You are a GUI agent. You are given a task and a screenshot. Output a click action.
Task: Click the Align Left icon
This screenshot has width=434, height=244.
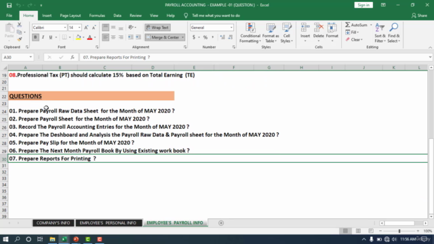coord(106,37)
